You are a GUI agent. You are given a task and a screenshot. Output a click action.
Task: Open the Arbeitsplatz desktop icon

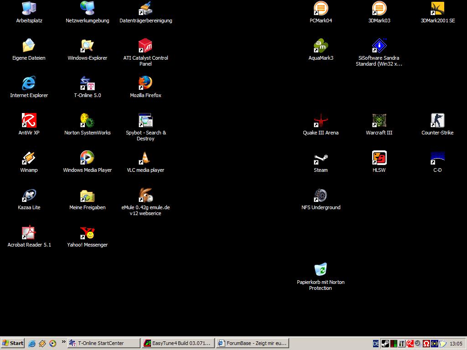pos(29,12)
